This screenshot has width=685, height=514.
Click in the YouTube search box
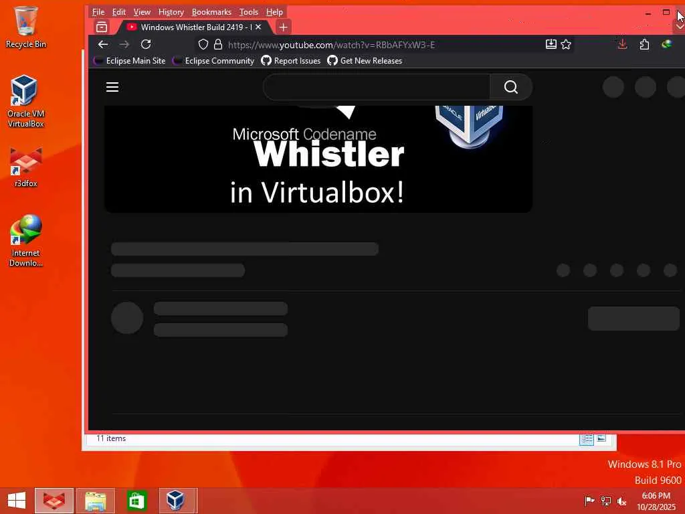[377, 87]
